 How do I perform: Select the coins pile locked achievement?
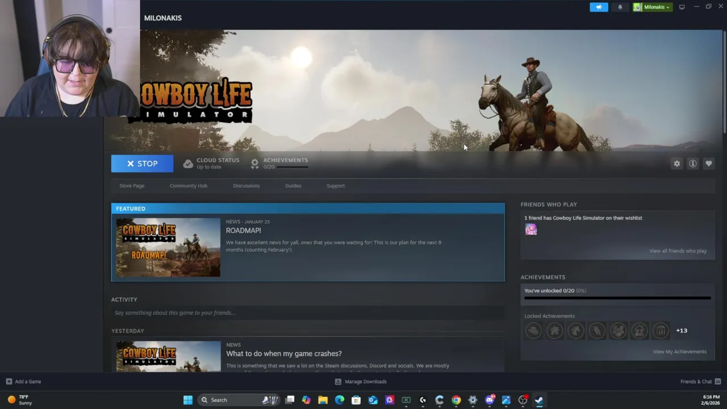618,331
